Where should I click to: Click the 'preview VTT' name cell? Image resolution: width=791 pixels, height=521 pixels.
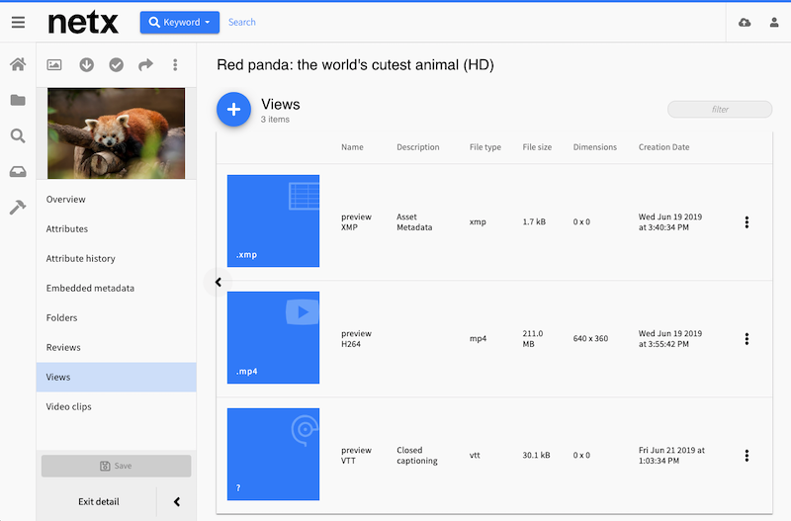click(x=356, y=456)
